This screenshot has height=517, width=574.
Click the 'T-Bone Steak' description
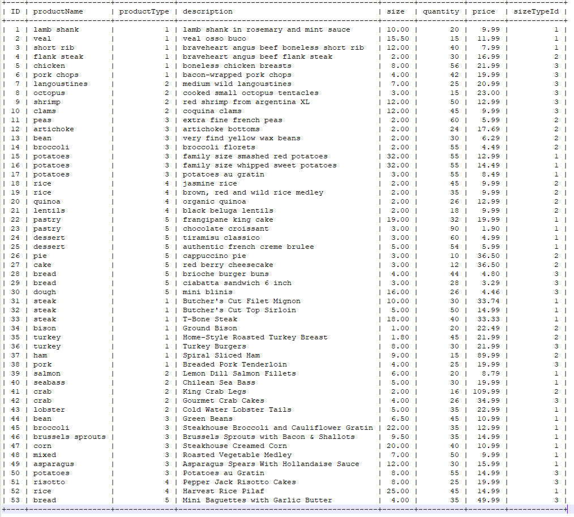tap(210, 320)
